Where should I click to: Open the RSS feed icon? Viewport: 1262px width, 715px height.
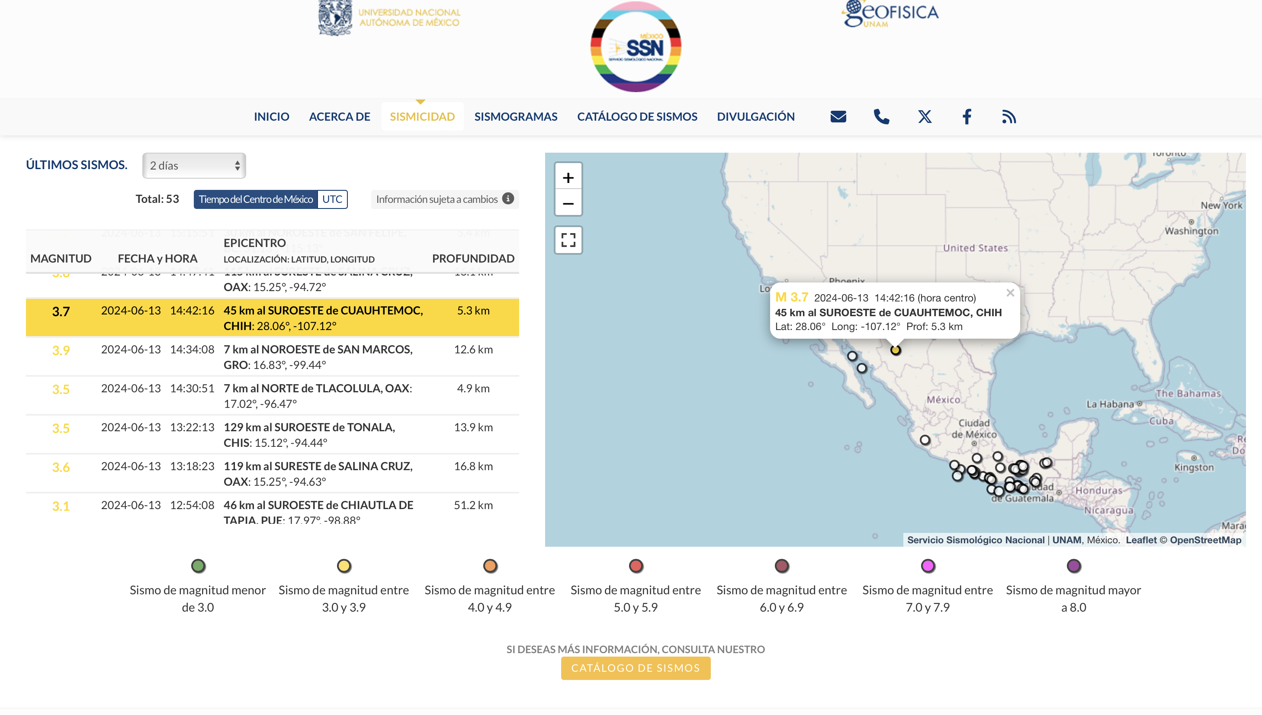pos(1008,116)
